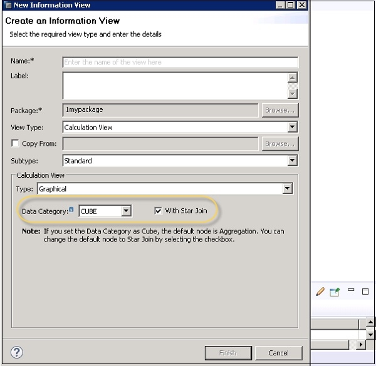Viewport: 376px width, 366px height.
Task: Click inside the Label text area
Action: click(x=174, y=86)
